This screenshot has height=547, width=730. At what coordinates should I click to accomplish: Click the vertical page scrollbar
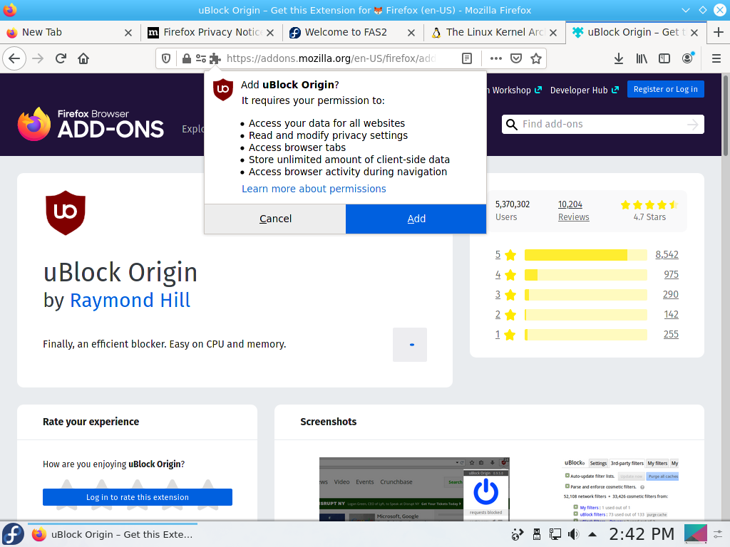(726, 116)
